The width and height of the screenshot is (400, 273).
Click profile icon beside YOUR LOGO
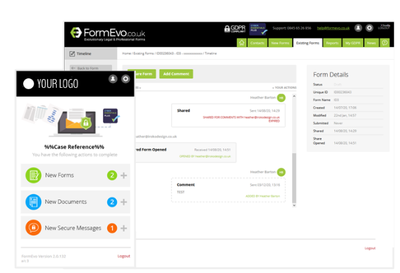[113, 78]
